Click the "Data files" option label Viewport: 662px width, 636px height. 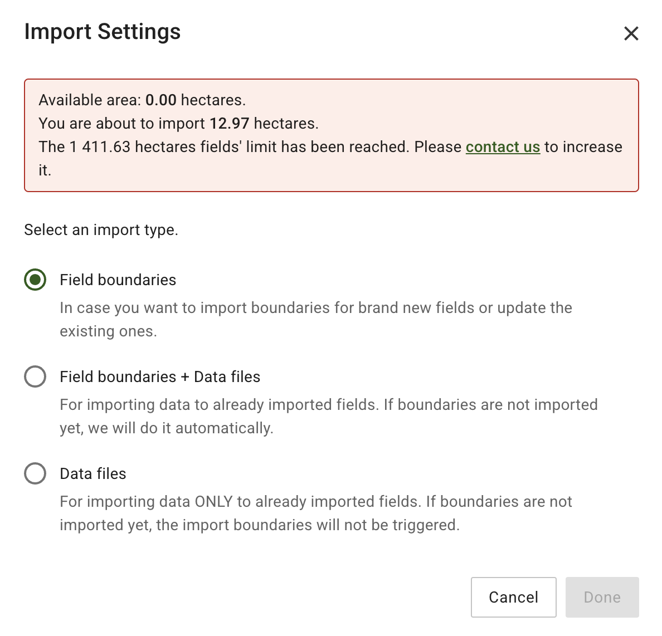coord(93,474)
